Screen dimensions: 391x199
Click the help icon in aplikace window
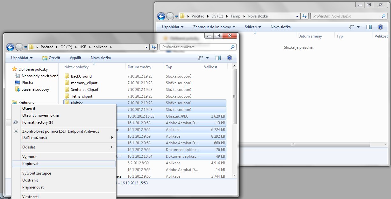(229, 58)
